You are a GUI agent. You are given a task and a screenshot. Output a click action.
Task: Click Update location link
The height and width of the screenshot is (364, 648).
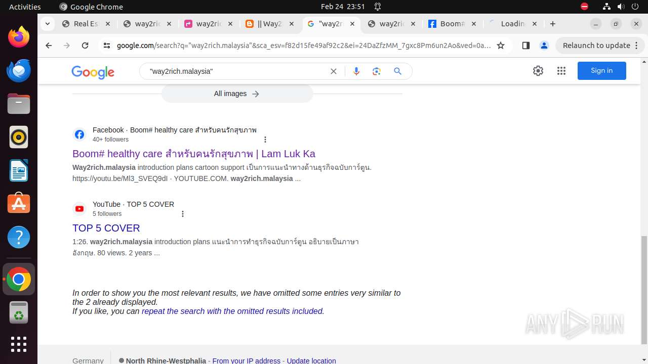pos(311,360)
